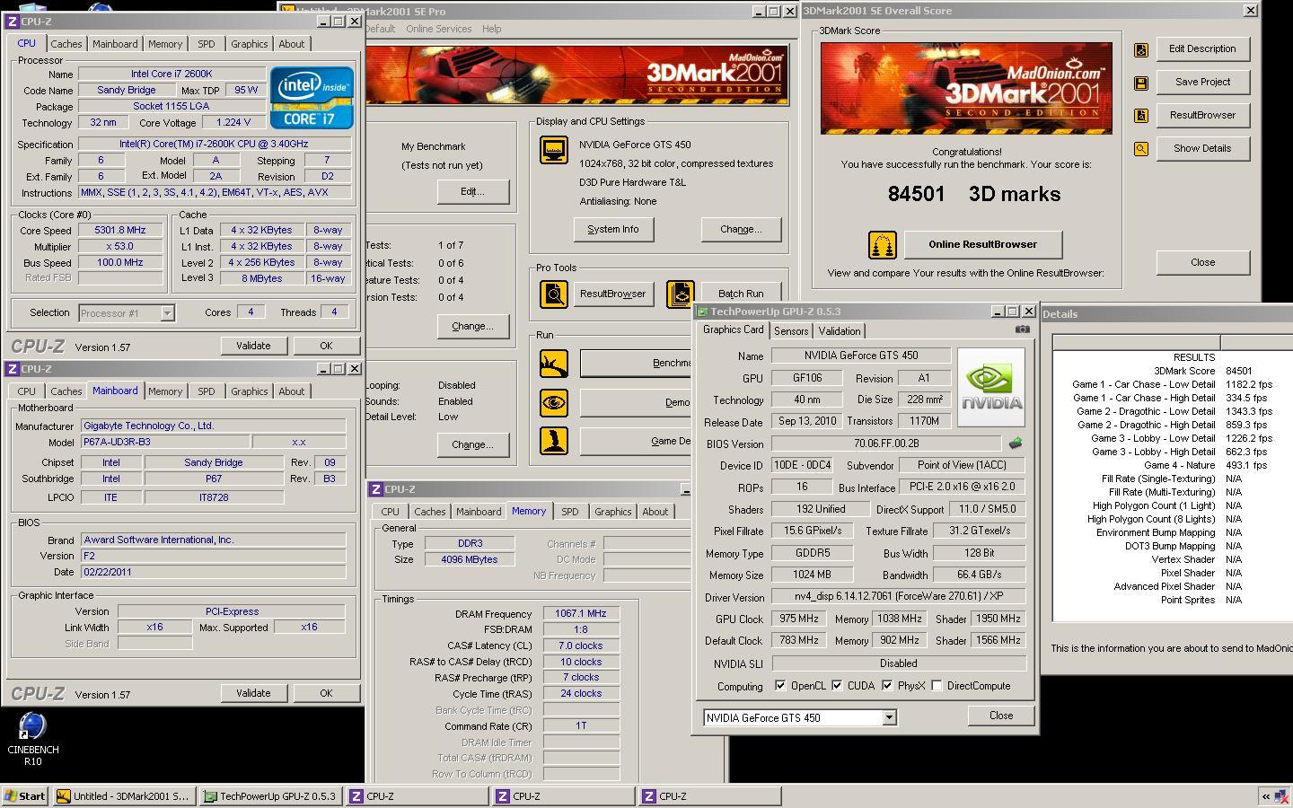The width and height of the screenshot is (1293, 808).
Task: Click OK in Mainboard CPU-Z window
Action: (x=326, y=693)
